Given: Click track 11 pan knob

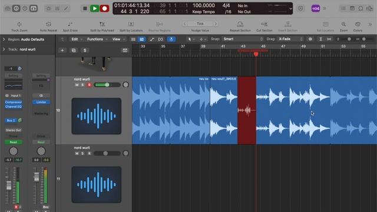Looking at the screenshot, I should (125, 153).
